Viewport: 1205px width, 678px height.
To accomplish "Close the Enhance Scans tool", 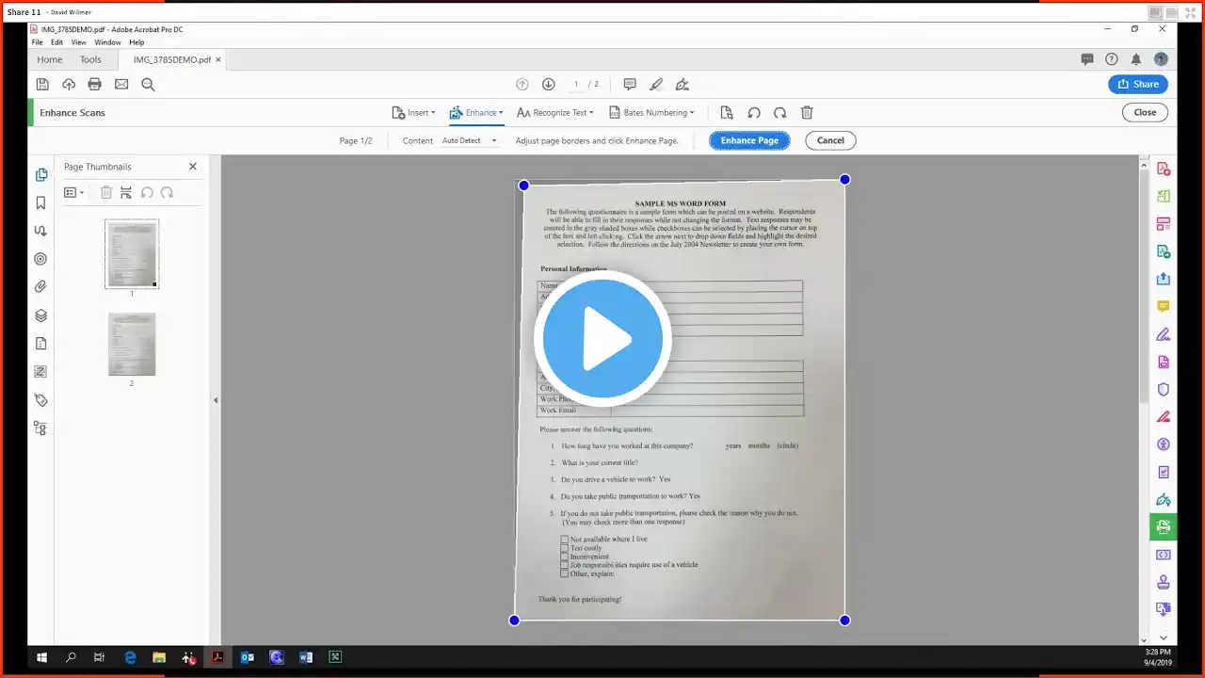I will [x=1145, y=112].
